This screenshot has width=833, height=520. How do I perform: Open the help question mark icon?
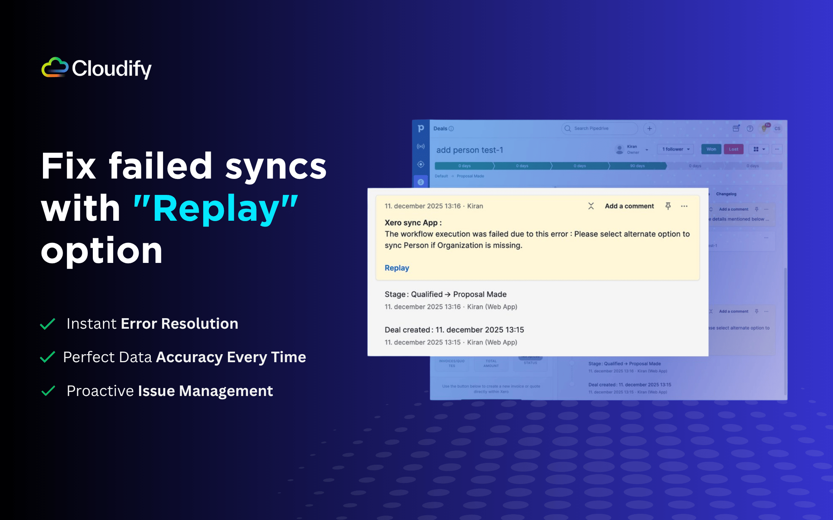pos(750,129)
